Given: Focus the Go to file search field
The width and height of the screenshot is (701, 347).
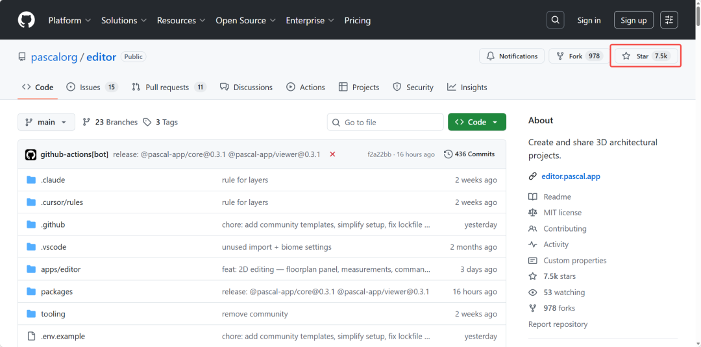Looking at the screenshot, I should coord(386,122).
